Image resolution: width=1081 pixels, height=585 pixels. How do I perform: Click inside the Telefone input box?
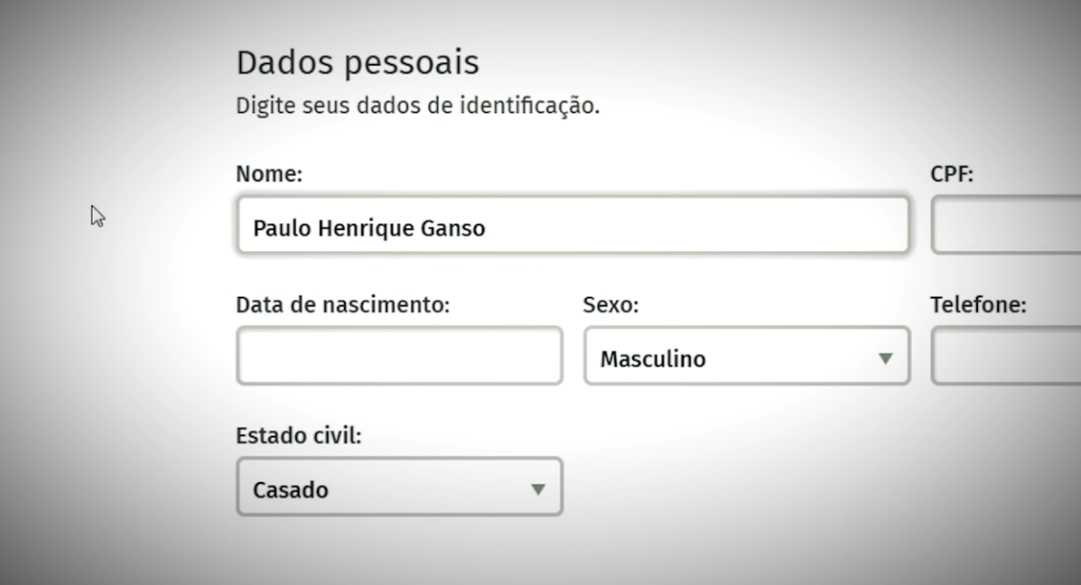coord(1006,357)
